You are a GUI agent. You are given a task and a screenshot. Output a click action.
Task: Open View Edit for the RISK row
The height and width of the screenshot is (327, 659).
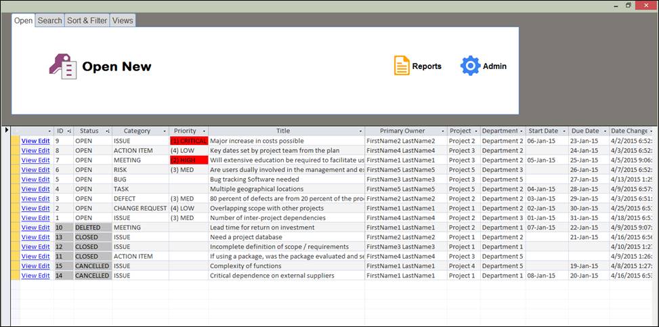35,170
